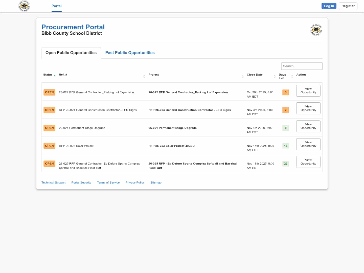Sort by Project column arrows
Image resolution: width=364 pixels, height=273 pixels.
click(243, 76)
